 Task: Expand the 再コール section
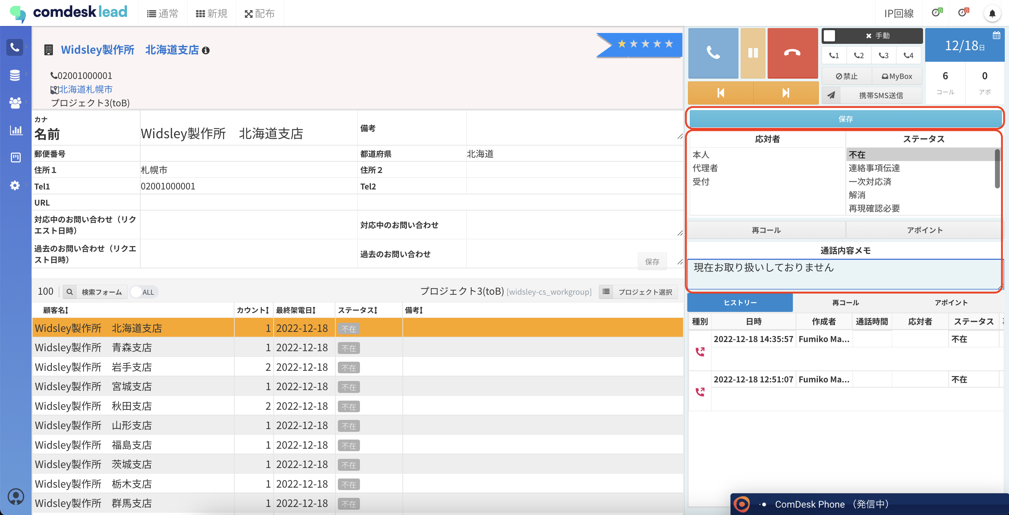tap(766, 230)
